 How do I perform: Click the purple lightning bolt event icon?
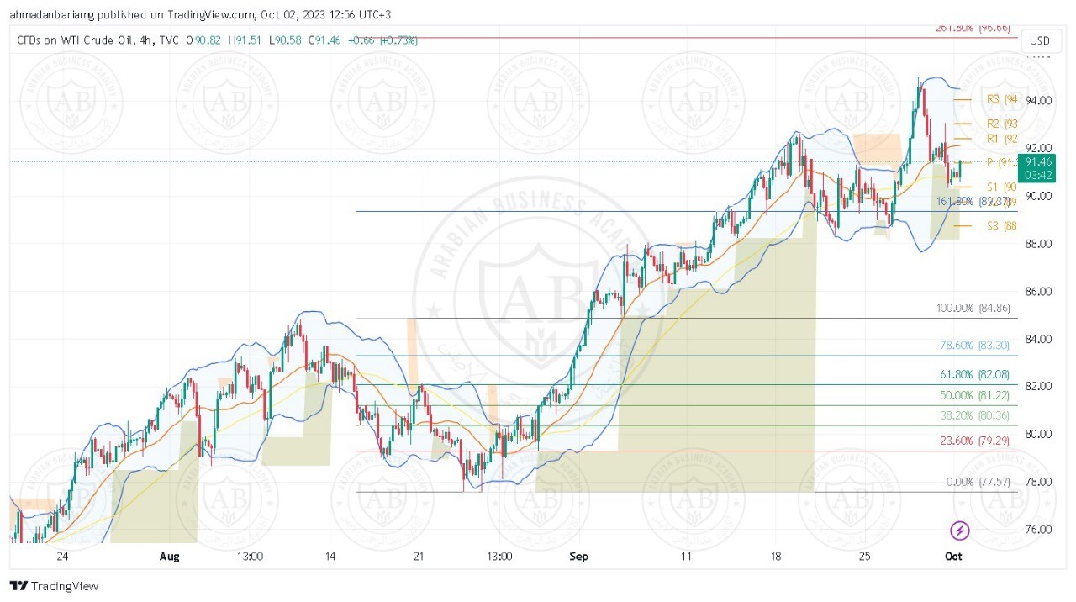point(960,531)
